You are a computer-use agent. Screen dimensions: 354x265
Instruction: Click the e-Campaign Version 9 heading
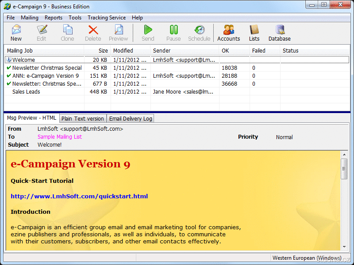click(70, 164)
